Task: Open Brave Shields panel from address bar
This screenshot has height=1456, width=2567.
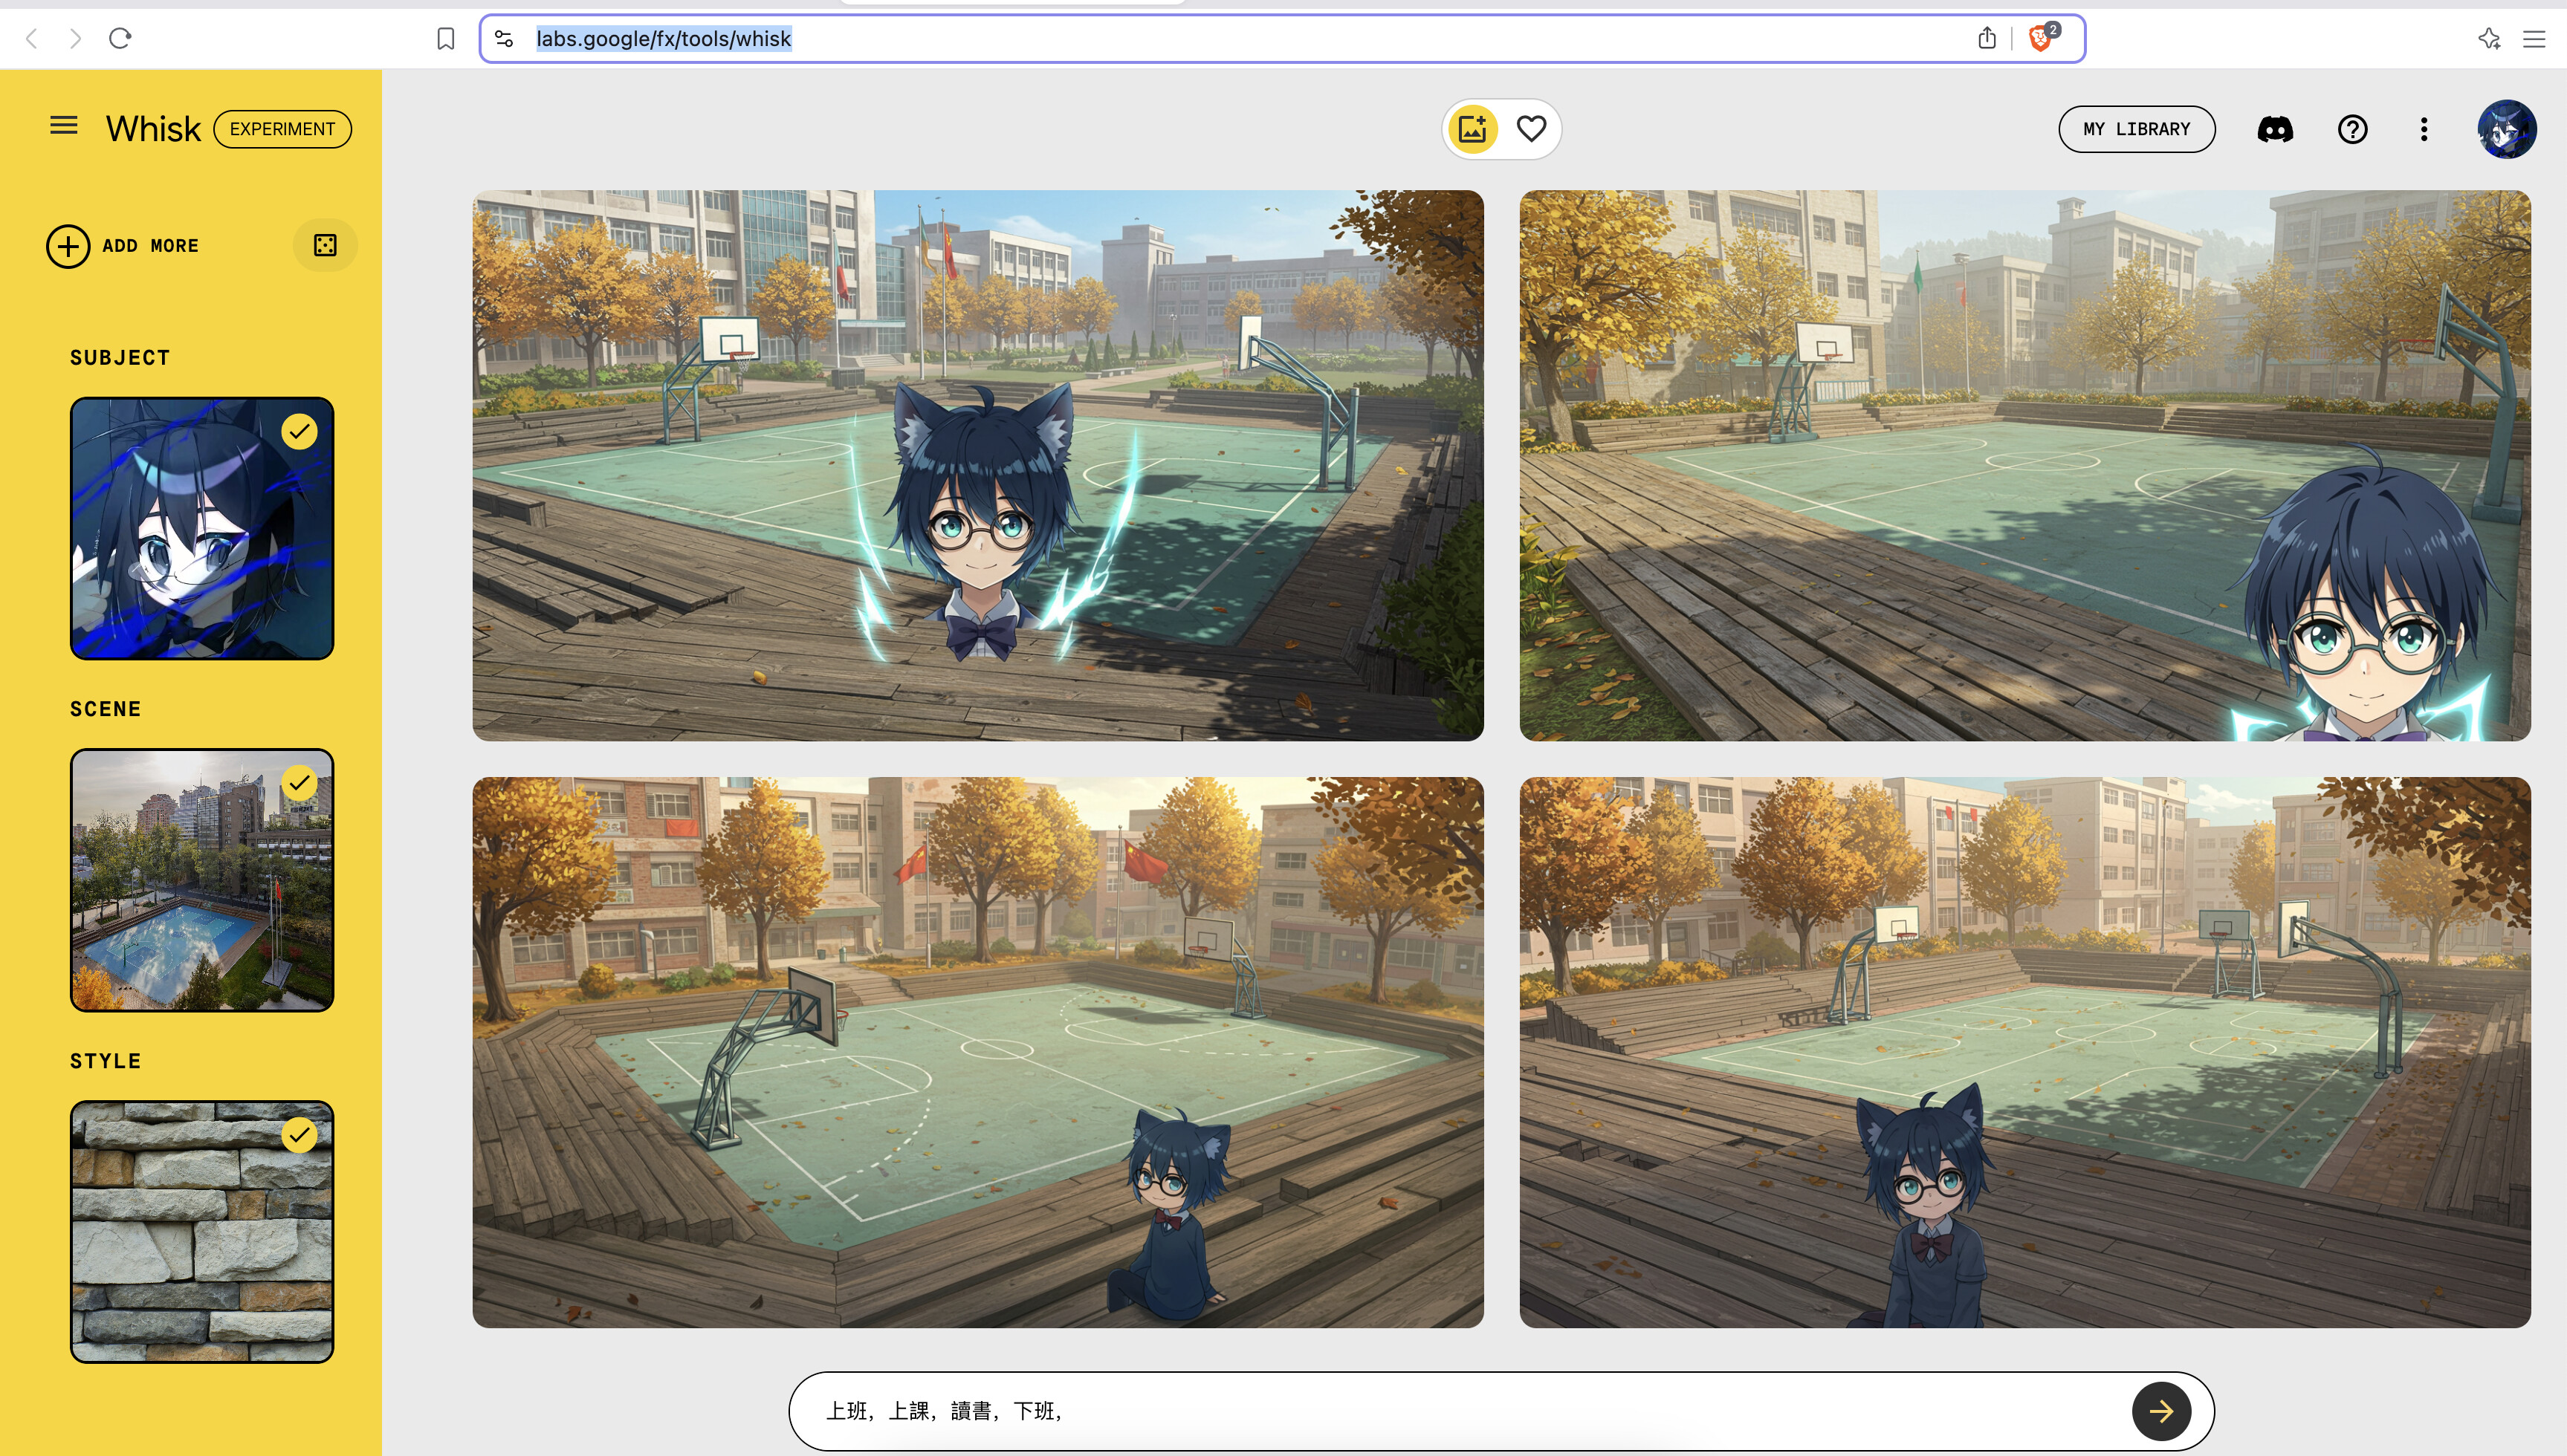Action: point(2041,38)
